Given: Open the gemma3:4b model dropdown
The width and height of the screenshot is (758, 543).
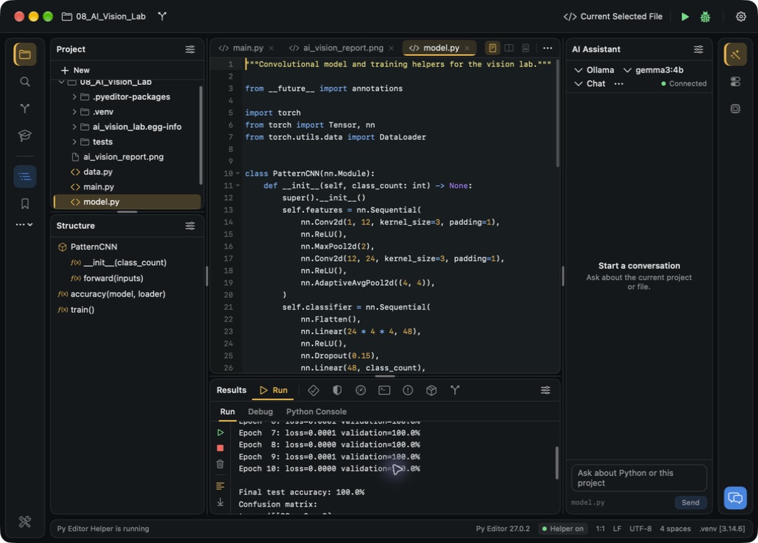Looking at the screenshot, I should (653, 70).
